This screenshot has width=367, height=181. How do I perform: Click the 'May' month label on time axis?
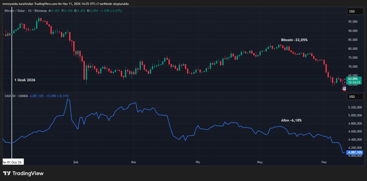tap(260, 162)
